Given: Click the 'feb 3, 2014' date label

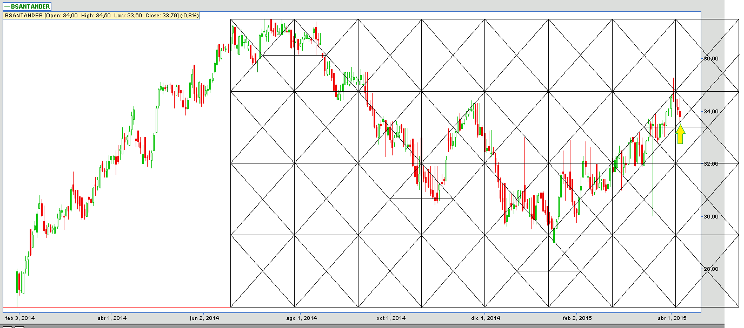Looking at the screenshot, I should pos(19,318).
